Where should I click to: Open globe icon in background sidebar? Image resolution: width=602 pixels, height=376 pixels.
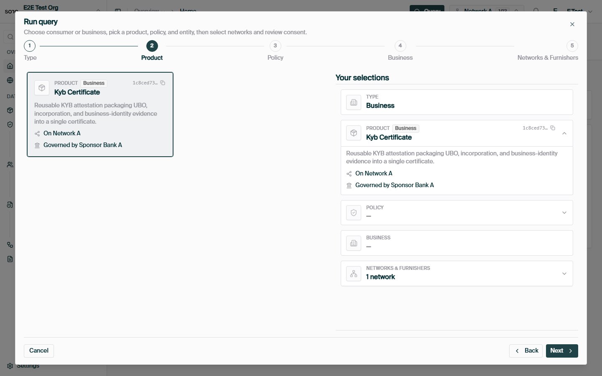10,80
